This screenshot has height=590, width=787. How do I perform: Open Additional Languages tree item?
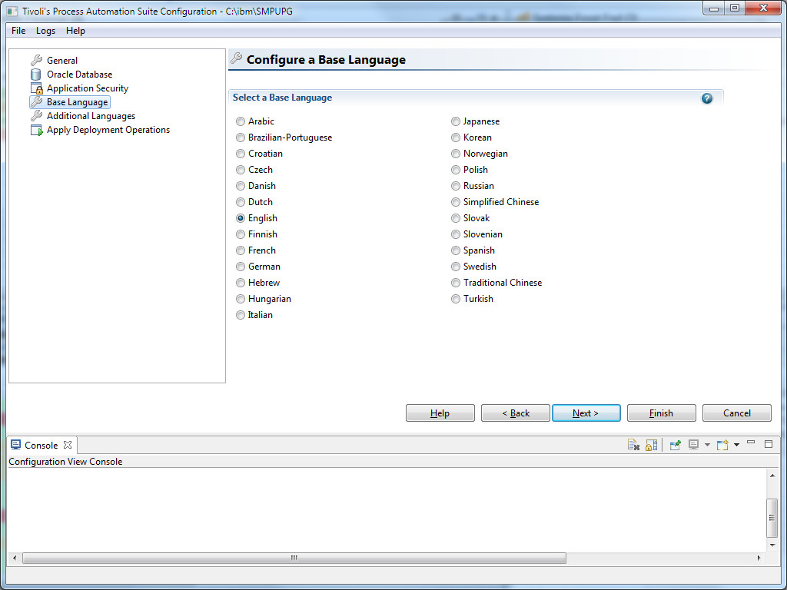[x=91, y=116]
